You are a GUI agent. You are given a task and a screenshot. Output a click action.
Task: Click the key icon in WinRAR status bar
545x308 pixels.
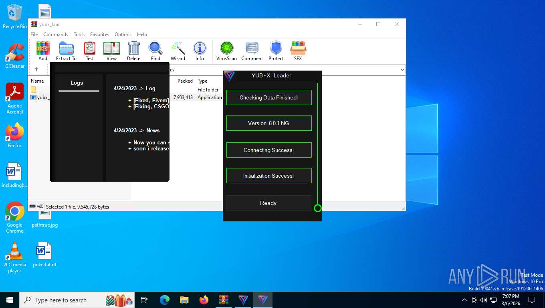tap(40, 207)
